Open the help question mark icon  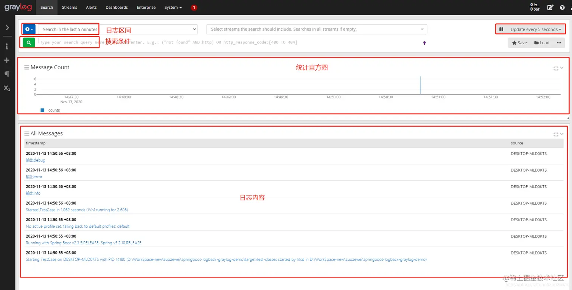coord(562,7)
